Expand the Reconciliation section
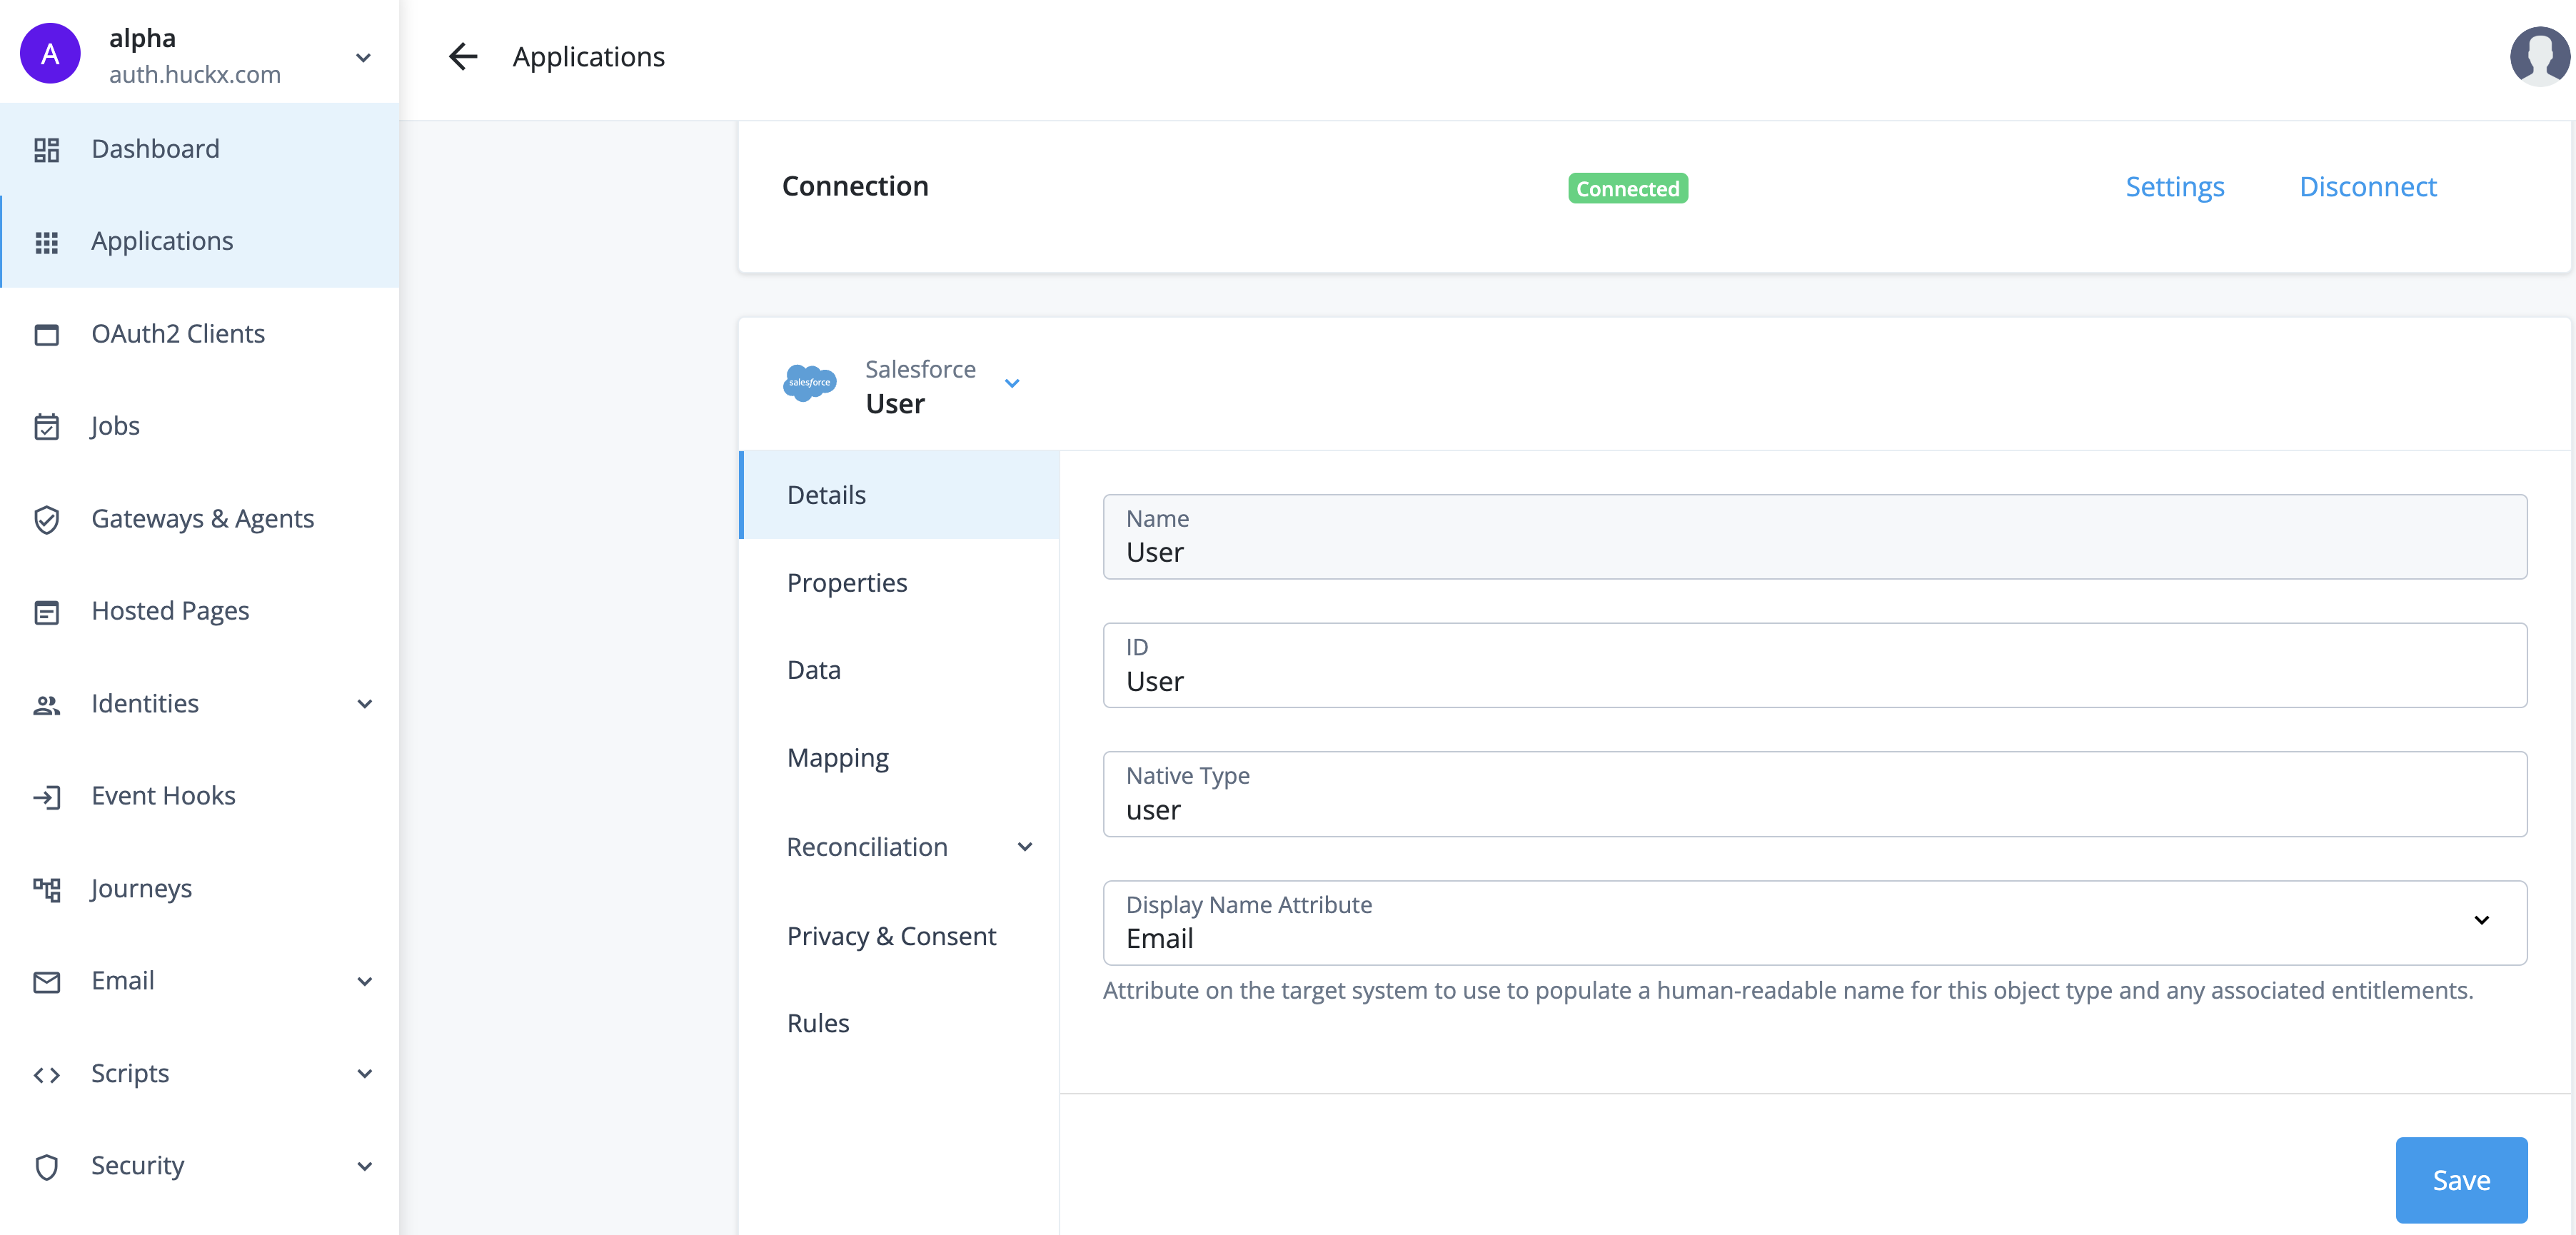Image resolution: width=2576 pixels, height=1235 pixels. click(1027, 846)
